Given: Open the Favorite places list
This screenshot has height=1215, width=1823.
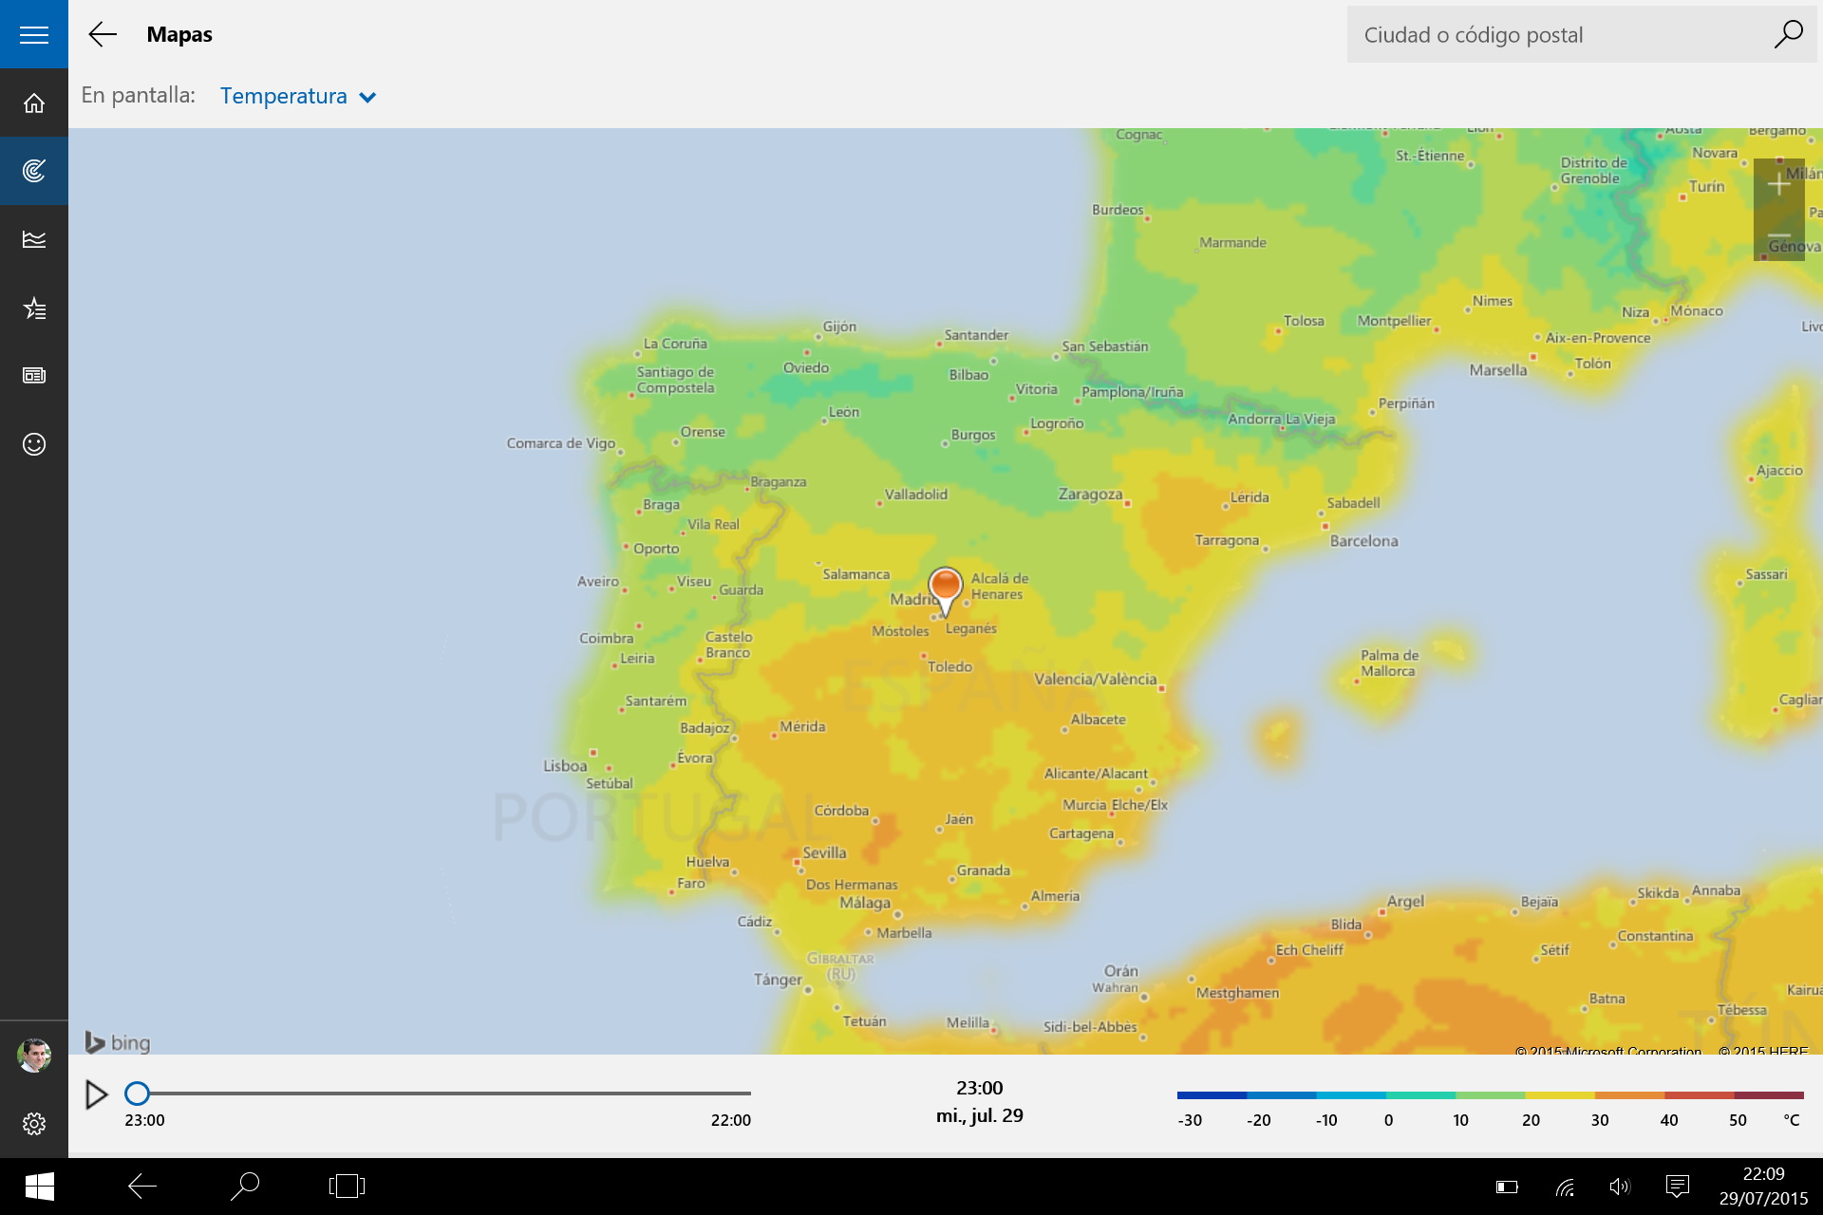Looking at the screenshot, I should click(x=34, y=308).
